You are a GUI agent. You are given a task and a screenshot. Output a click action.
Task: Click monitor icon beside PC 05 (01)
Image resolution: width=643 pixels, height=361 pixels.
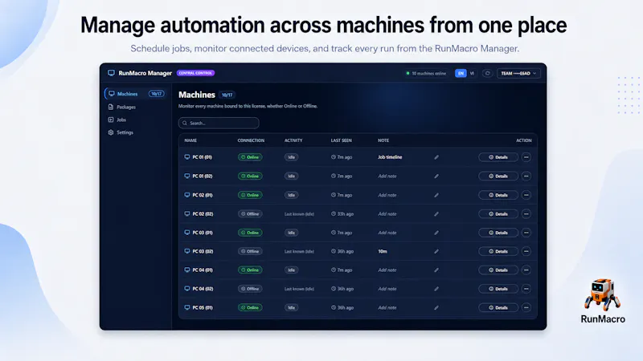pos(187,308)
